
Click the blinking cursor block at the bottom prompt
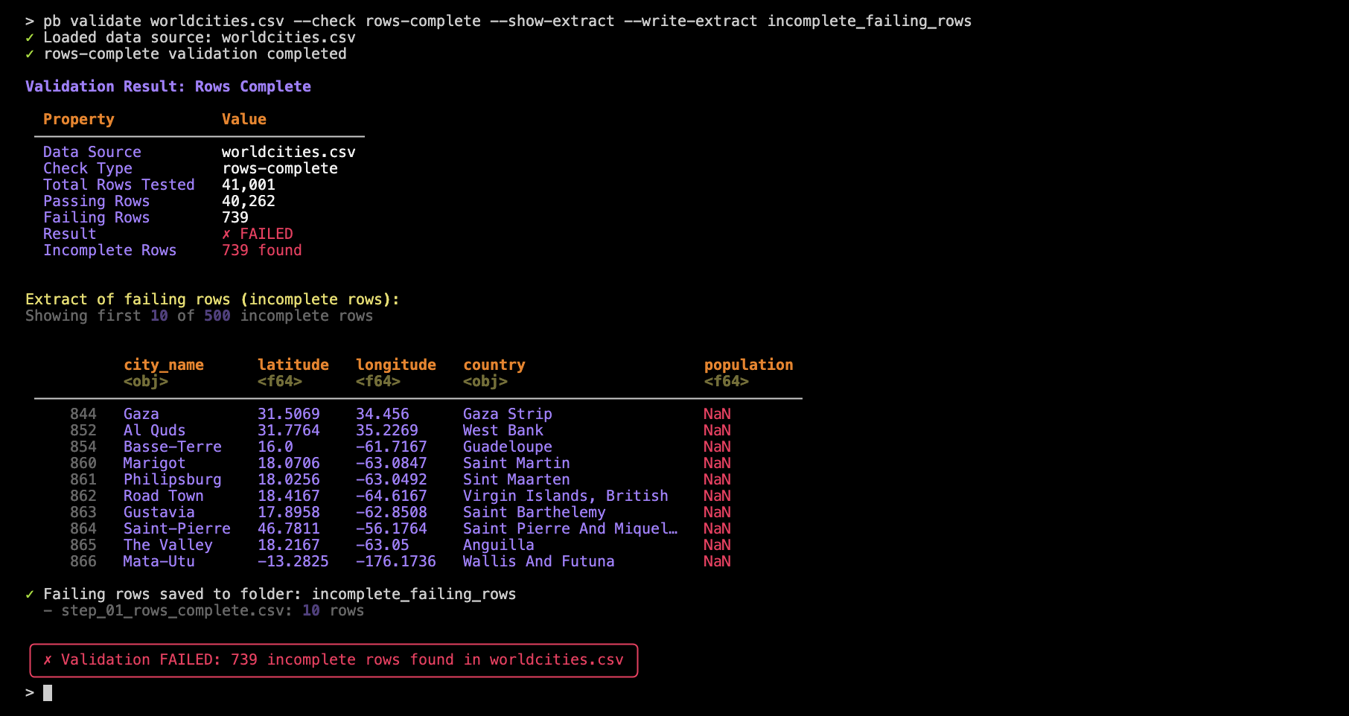click(x=48, y=693)
